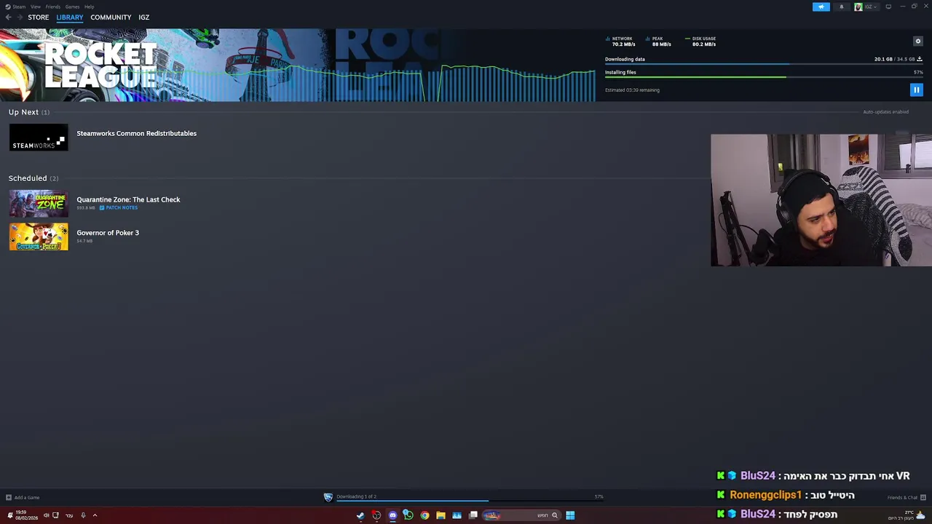Open Friends & Chat

pos(902,498)
